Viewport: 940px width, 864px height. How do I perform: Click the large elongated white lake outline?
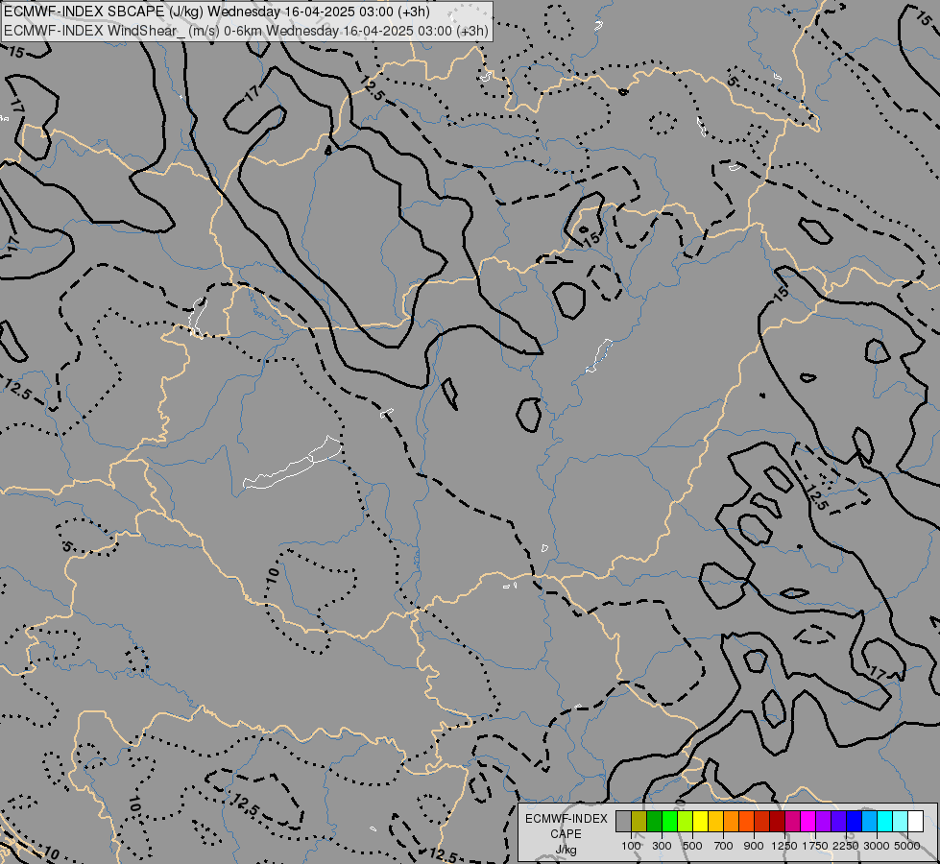coord(293,463)
